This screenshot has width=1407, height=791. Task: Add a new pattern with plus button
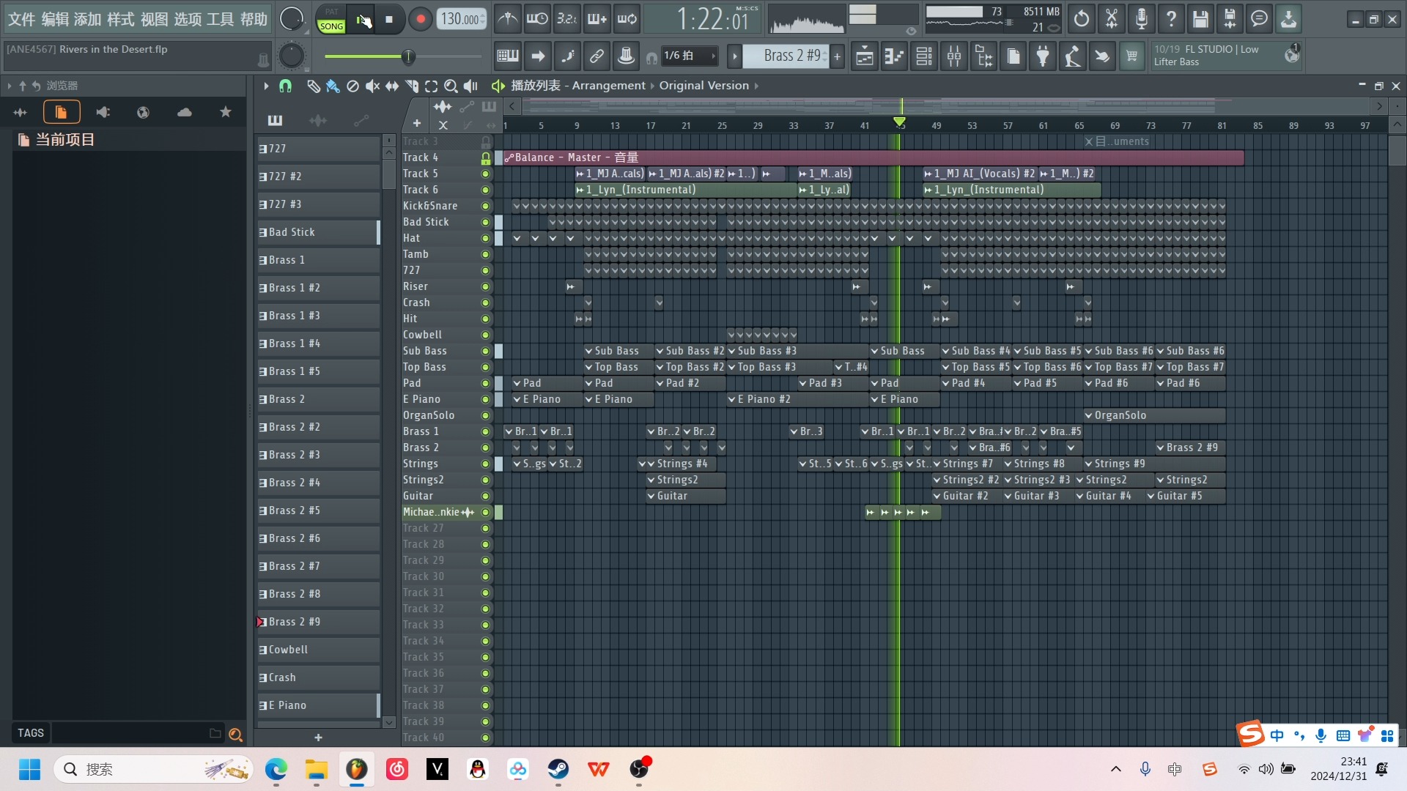[x=837, y=56]
